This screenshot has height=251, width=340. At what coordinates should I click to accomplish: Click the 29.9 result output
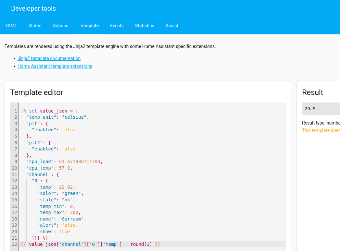pos(310,109)
